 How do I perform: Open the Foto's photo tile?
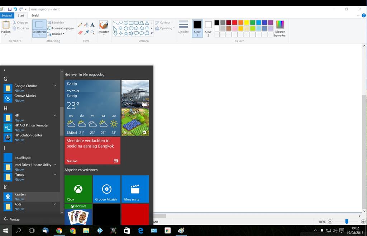click(135, 94)
